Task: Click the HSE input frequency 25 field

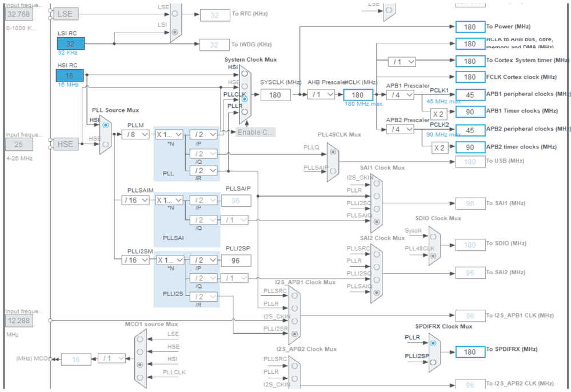Action: (19, 145)
